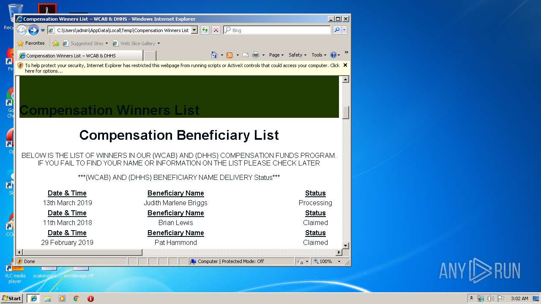Expand the address bar URL dropdown

[194, 30]
